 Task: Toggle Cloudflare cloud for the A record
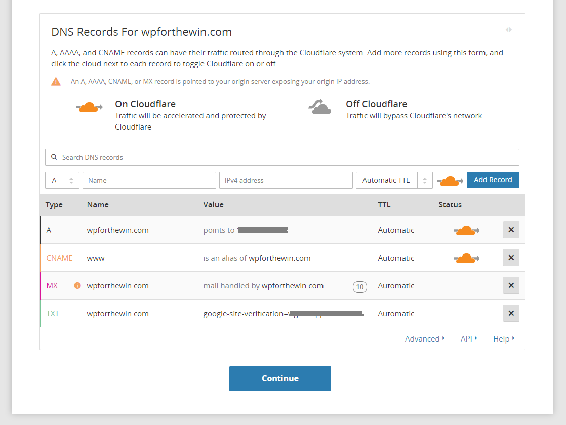[x=466, y=230]
